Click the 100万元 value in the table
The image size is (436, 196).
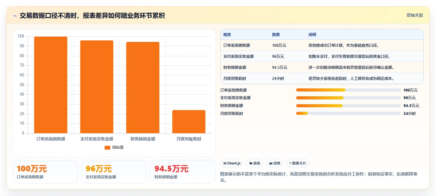pyautogui.click(x=279, y=45)
